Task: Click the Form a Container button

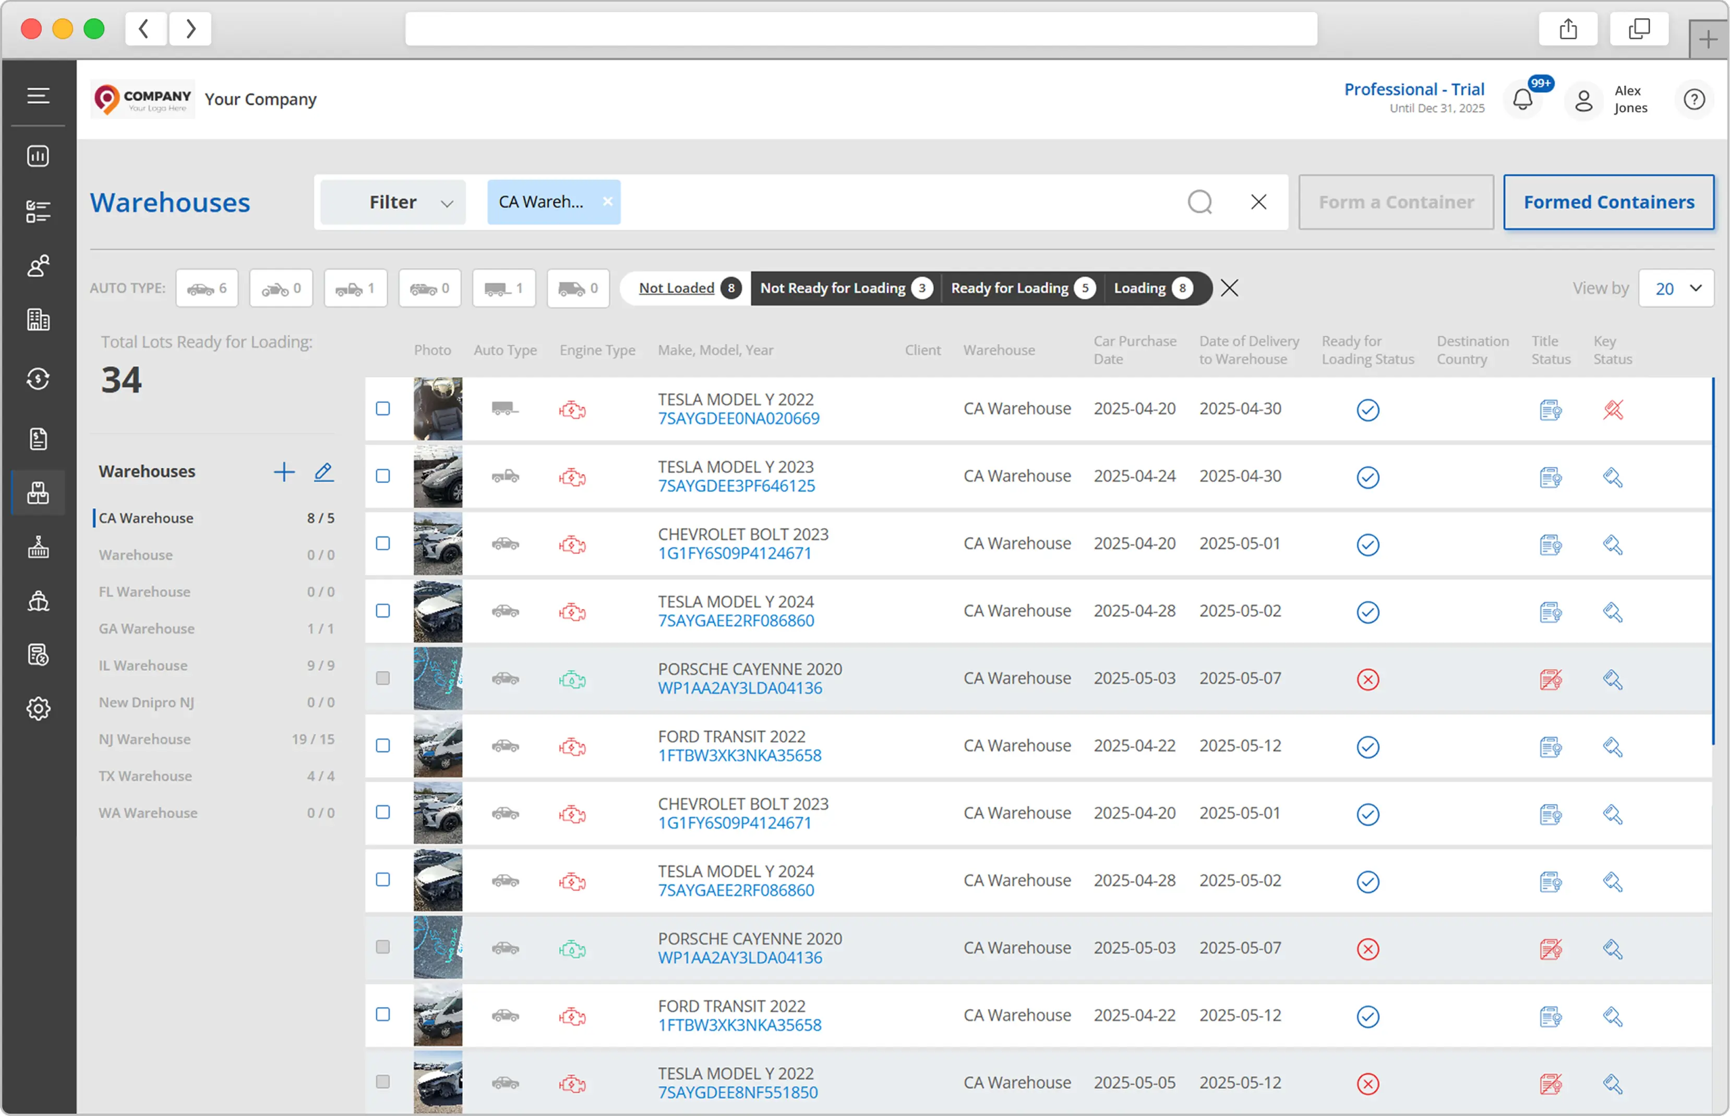Action: (1397, 202)
